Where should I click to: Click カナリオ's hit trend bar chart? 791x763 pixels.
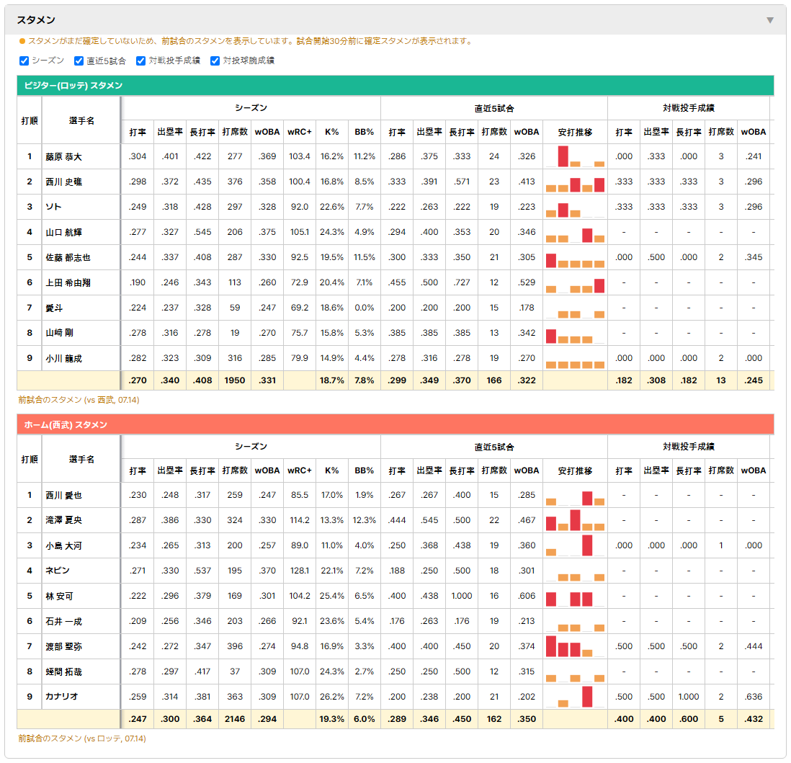point(575,697)
